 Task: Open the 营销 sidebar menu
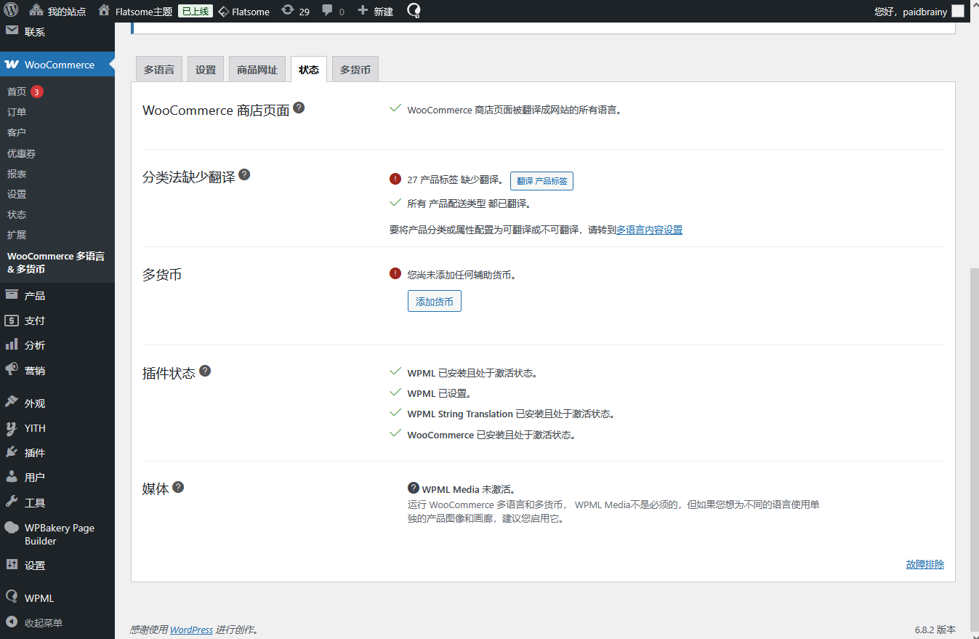57,371
